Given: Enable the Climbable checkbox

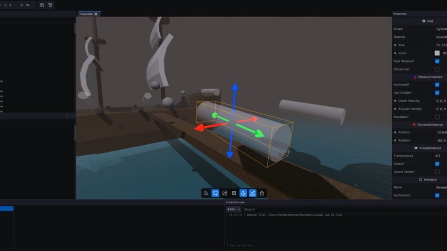Looking at the screenshot, I should (x=437, y=69).
